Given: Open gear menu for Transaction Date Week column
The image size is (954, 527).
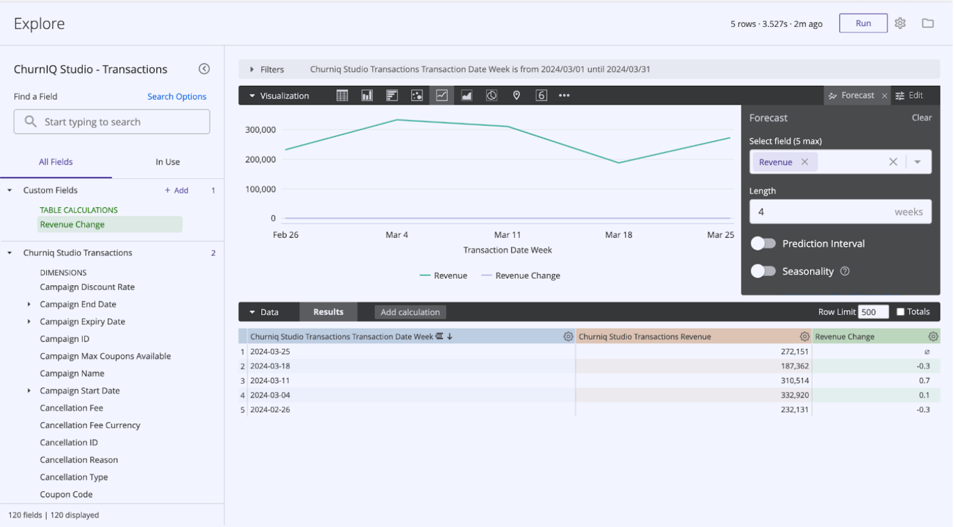Looking at the screenshot, I should click(568, 336).
